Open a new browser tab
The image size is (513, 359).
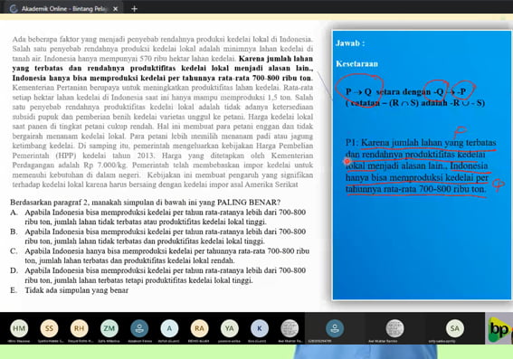click(134, 9)
